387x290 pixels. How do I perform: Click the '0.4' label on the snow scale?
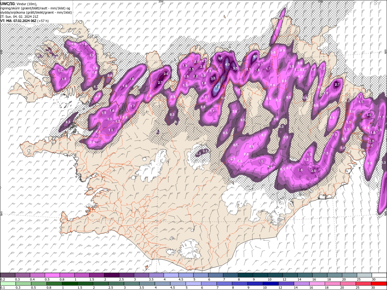pyautogui.click(x=33, y=279)
